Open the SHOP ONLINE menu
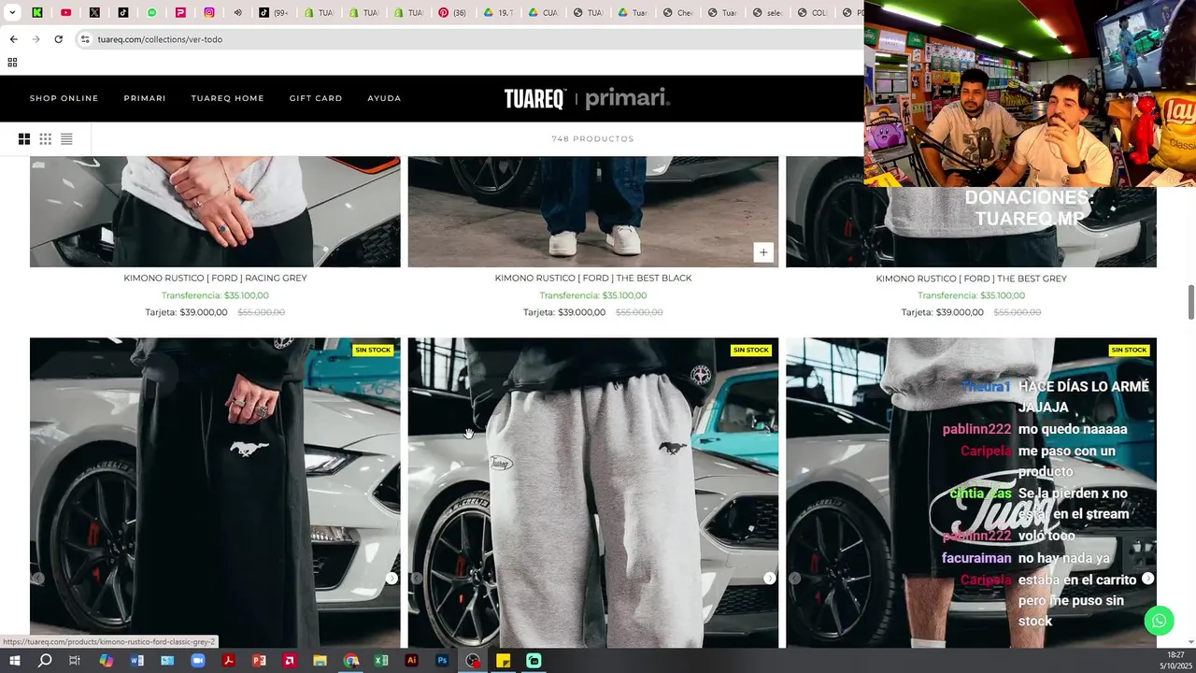The image size is (1196, 673). point(64,98)
